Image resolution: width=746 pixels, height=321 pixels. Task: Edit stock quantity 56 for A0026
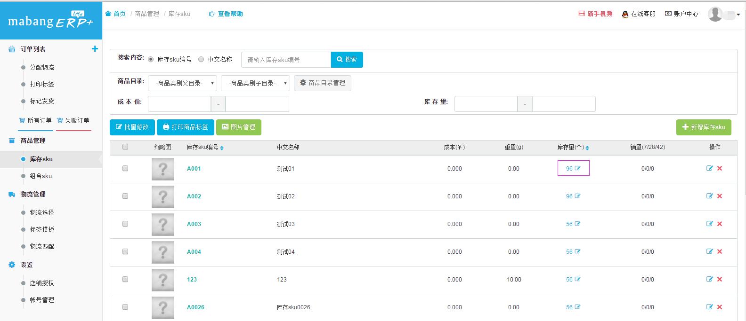[x=578, y=307]
